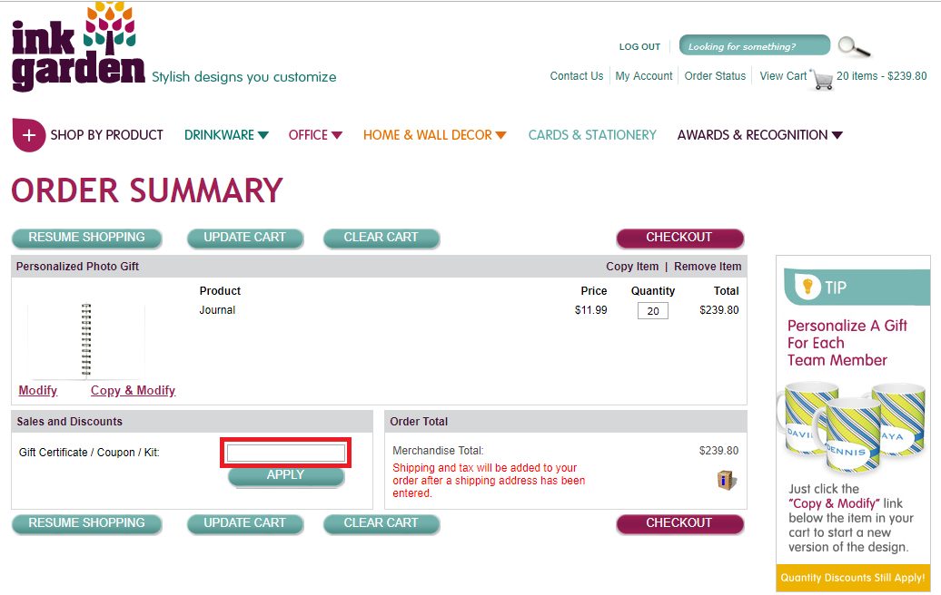The width and height of the screenshot is (941, 595).
Task: Click the bottom Checkout button
Action: coord(679,523)
